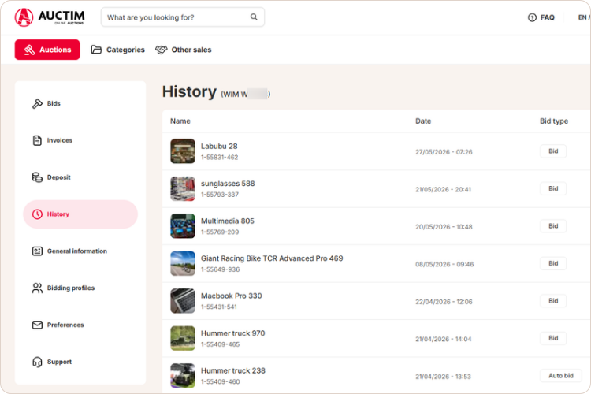
Task: Open the Auctions tab
Action: [47, 50]
